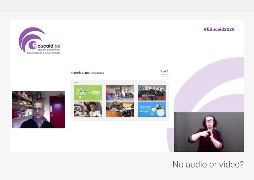Open the blue bubbles quote video thumbnail
The image size is (254, 180).
tap(152, 109)
